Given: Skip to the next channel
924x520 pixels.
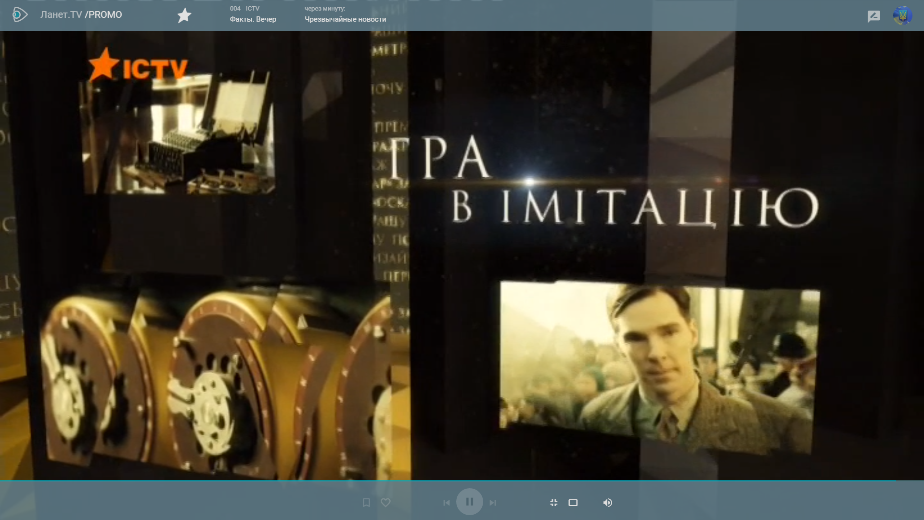Looking at the screenshot, I should click(492, 503).
